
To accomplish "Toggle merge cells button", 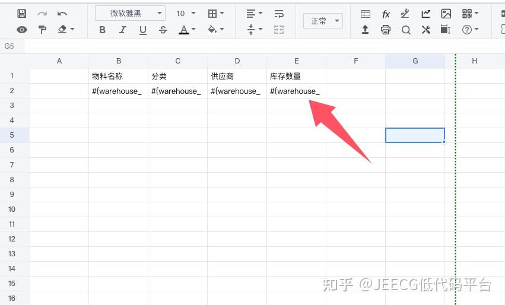I will click(x=279, y=30).
